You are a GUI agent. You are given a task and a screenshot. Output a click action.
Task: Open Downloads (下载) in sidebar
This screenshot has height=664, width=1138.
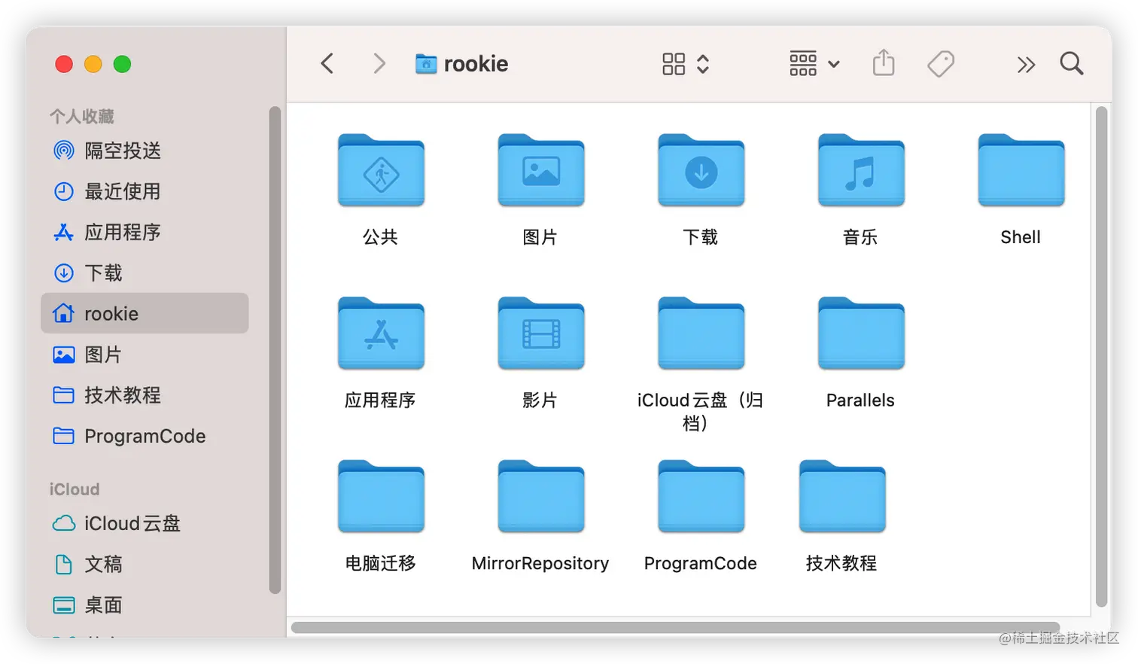145,273
